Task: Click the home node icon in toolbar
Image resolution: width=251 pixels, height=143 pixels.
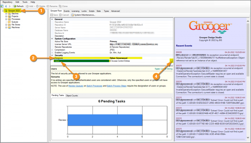Action: tap(2, 6)
